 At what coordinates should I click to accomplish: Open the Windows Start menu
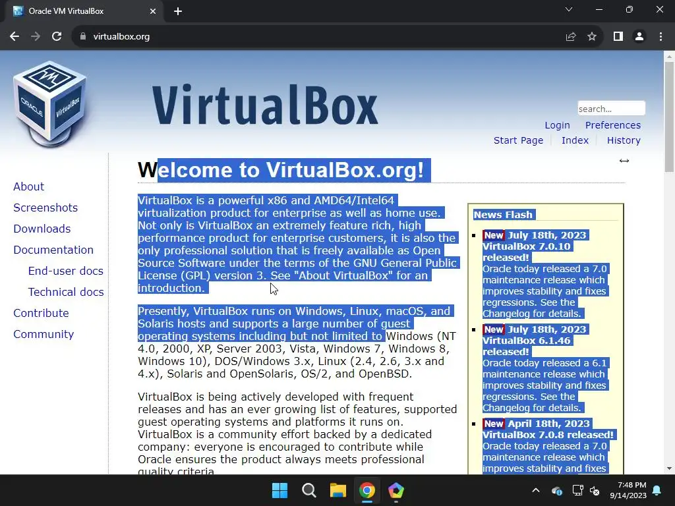pos(279,490)
